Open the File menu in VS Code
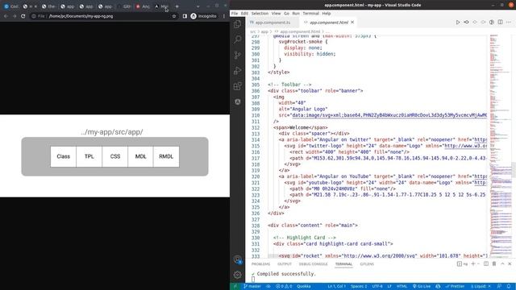This screenshot has width=516, height=290. pos(235,14)
